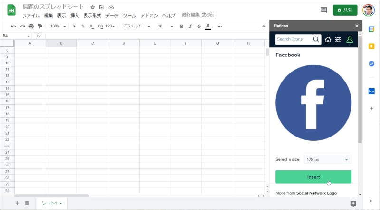This screenshot has width=380, height=210.
Task: Add a new sheet with plus
Action: tap(17, 203)
